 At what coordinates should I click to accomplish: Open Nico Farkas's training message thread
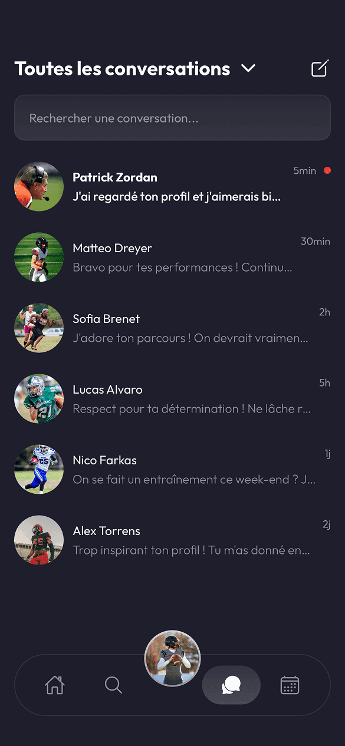[x=177, y=469]
